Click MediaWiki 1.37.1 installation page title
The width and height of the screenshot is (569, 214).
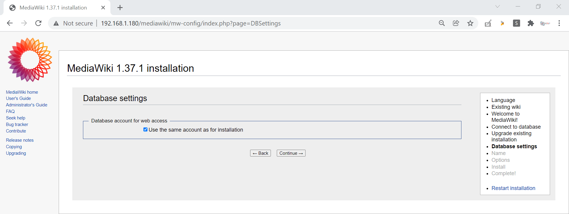[x=130, y=68]
